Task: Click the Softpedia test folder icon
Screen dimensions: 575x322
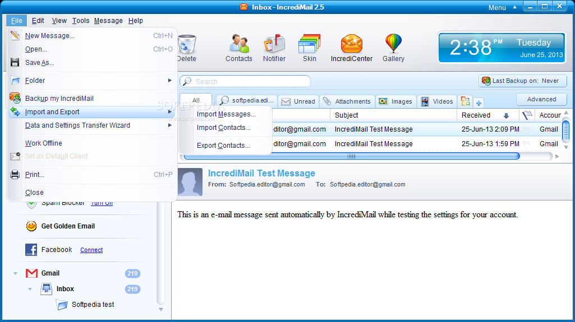Action: 62,305
